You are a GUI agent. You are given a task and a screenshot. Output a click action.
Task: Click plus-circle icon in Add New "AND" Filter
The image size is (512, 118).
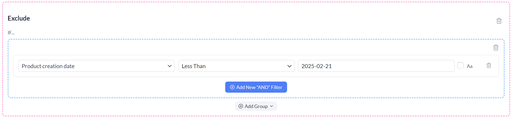point(232,87)
